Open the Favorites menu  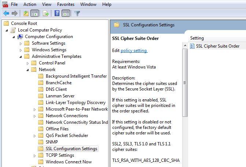[x=66, y=4]
